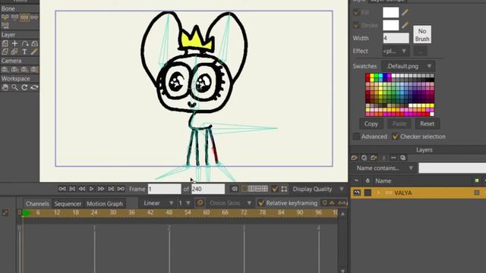Switch to the Channels tab
This screenshot has height=273, width=486.
pos(37,203)
